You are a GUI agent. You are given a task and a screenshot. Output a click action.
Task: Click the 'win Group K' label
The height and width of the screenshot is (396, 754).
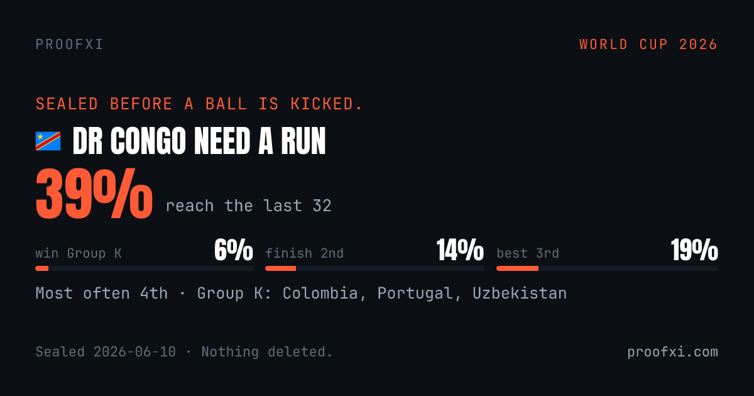coord(79,253)
